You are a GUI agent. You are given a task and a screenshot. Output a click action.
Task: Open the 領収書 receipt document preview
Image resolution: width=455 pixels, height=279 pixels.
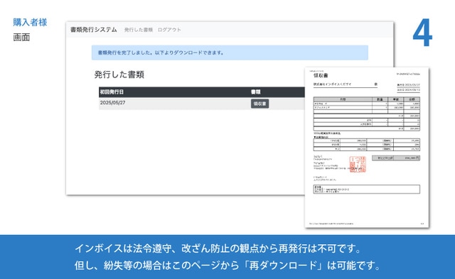point(367,148)
